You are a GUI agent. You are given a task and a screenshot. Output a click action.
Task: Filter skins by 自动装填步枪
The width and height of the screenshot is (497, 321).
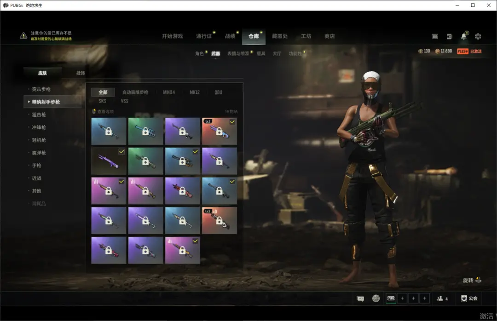[x=135, y=92]
